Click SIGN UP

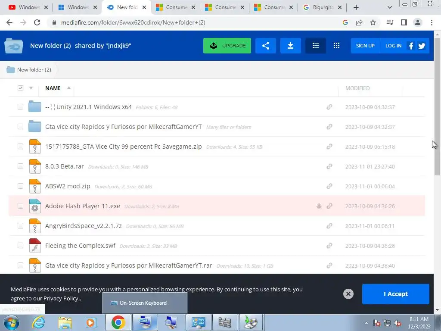tap(365, 46)
